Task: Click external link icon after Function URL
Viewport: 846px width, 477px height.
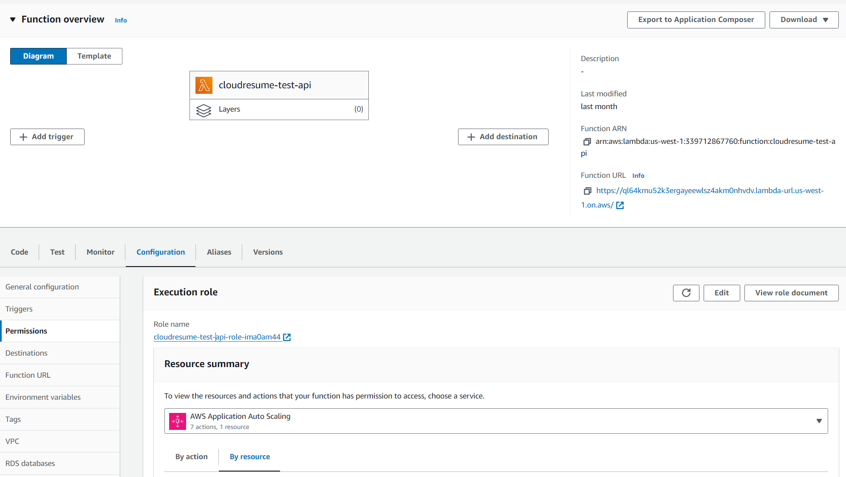Action: point(620,205)
